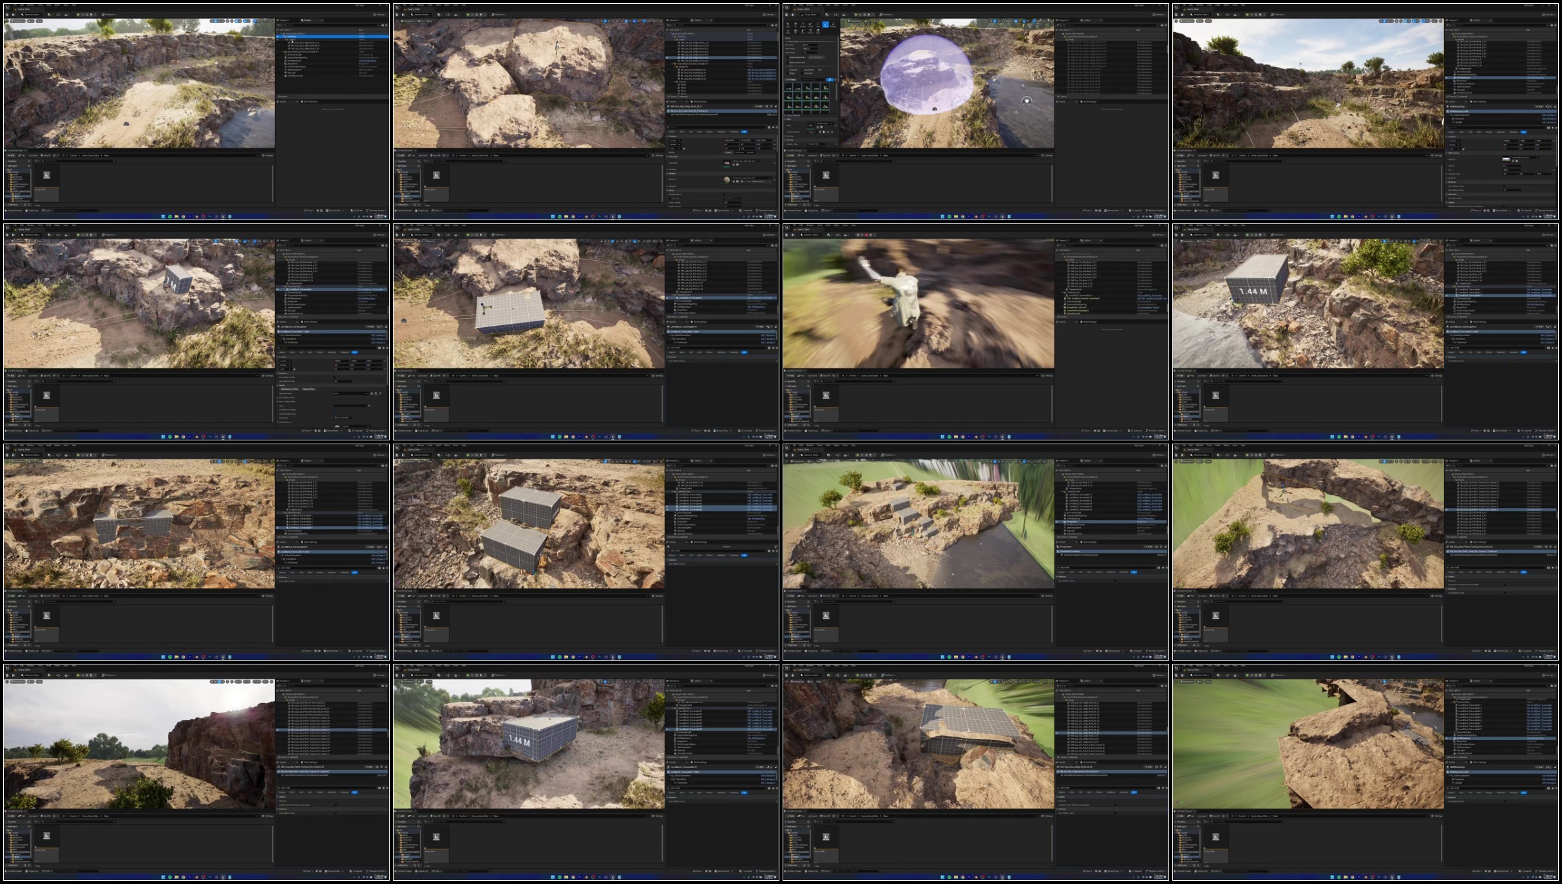The image size is (1562, 884).
Task: Open Windows Start in the blurred-character screenshot
Action: pyautogui.click(x=942, y=437)
